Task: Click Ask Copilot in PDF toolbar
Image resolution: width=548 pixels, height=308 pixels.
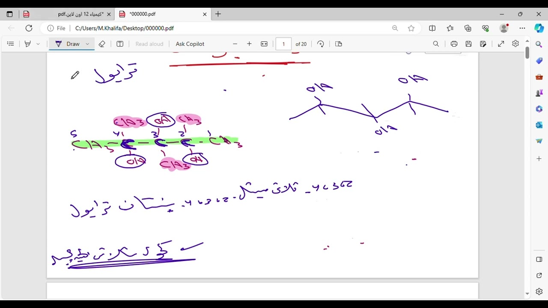Action: pos(190,44)
